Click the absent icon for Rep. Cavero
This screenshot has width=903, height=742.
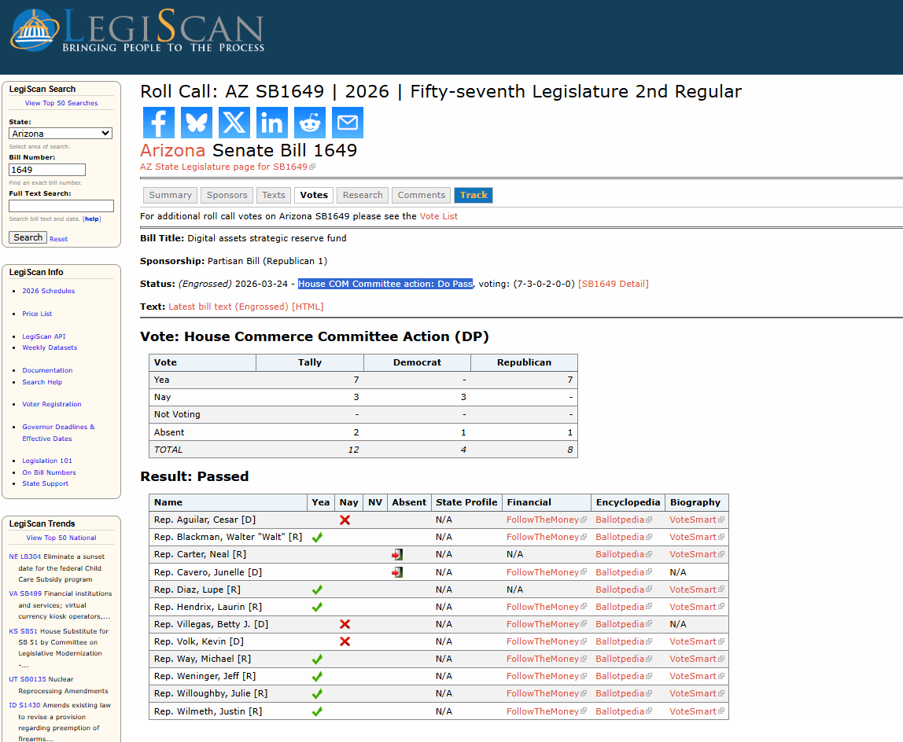tap(397, 572)
